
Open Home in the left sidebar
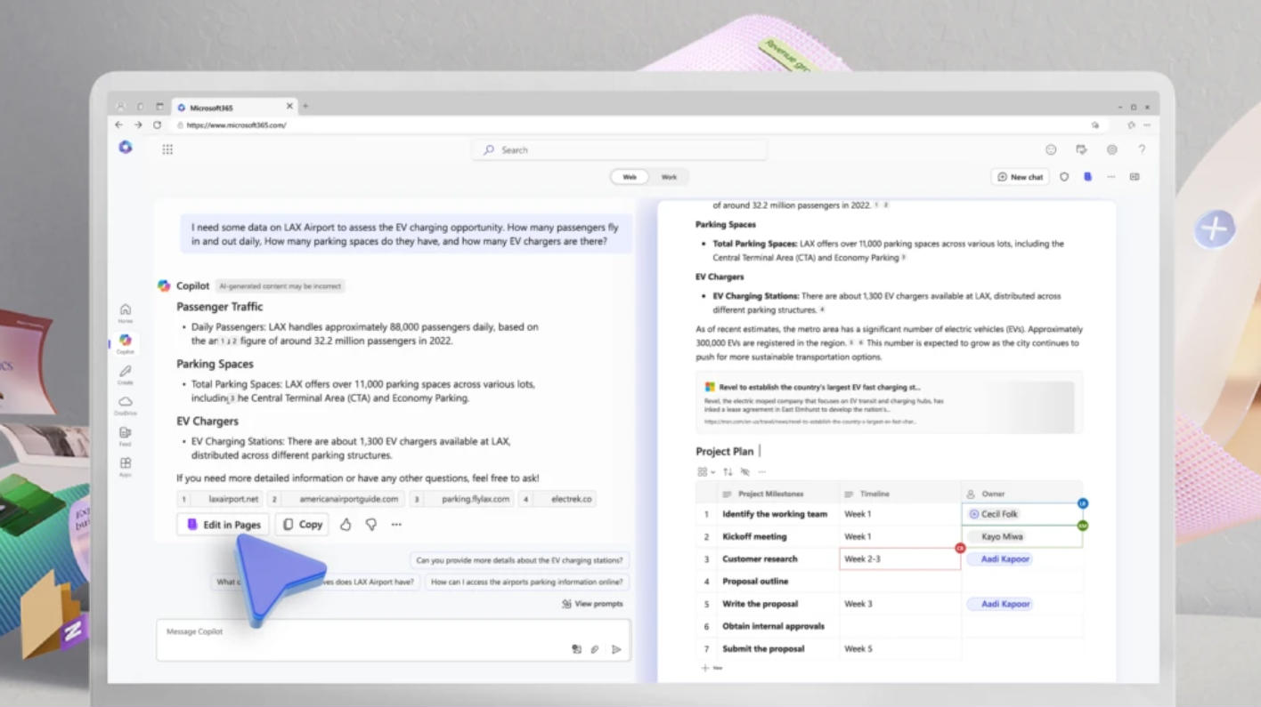coord(126,312)
